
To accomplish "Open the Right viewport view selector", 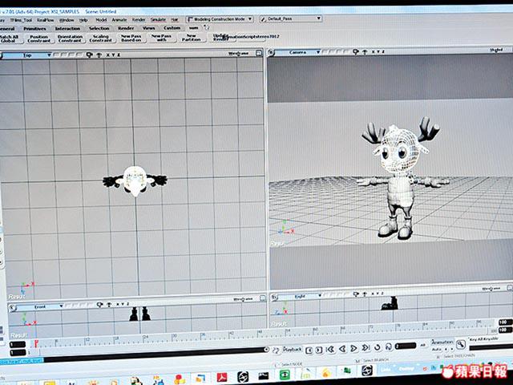I will pyautogui.click(x=300, y=296).
